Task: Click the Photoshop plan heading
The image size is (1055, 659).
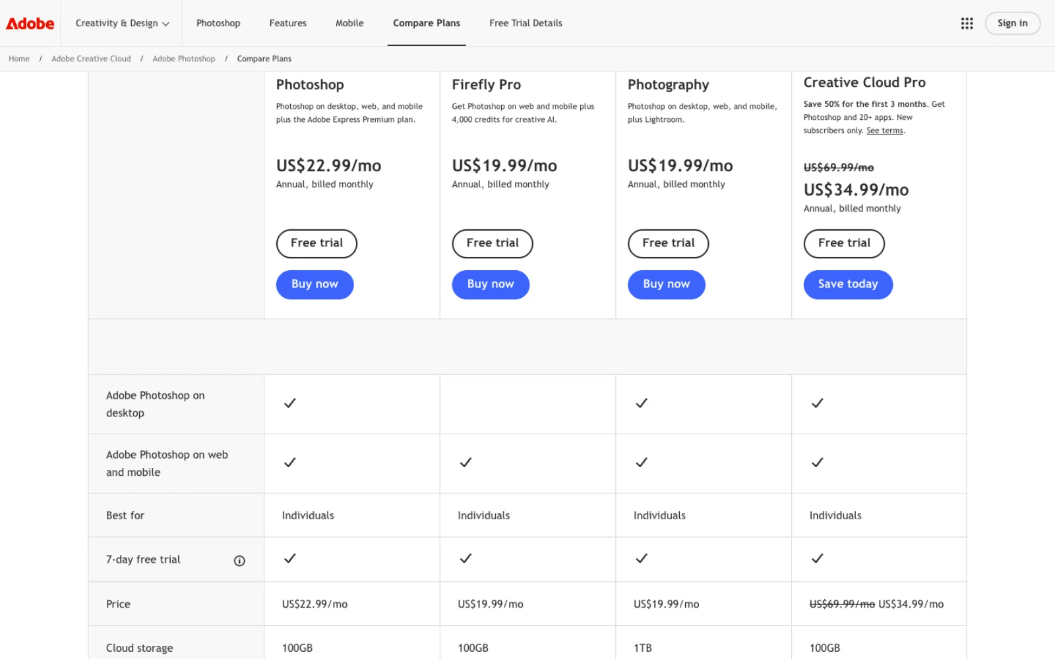Action: point(310,84)
